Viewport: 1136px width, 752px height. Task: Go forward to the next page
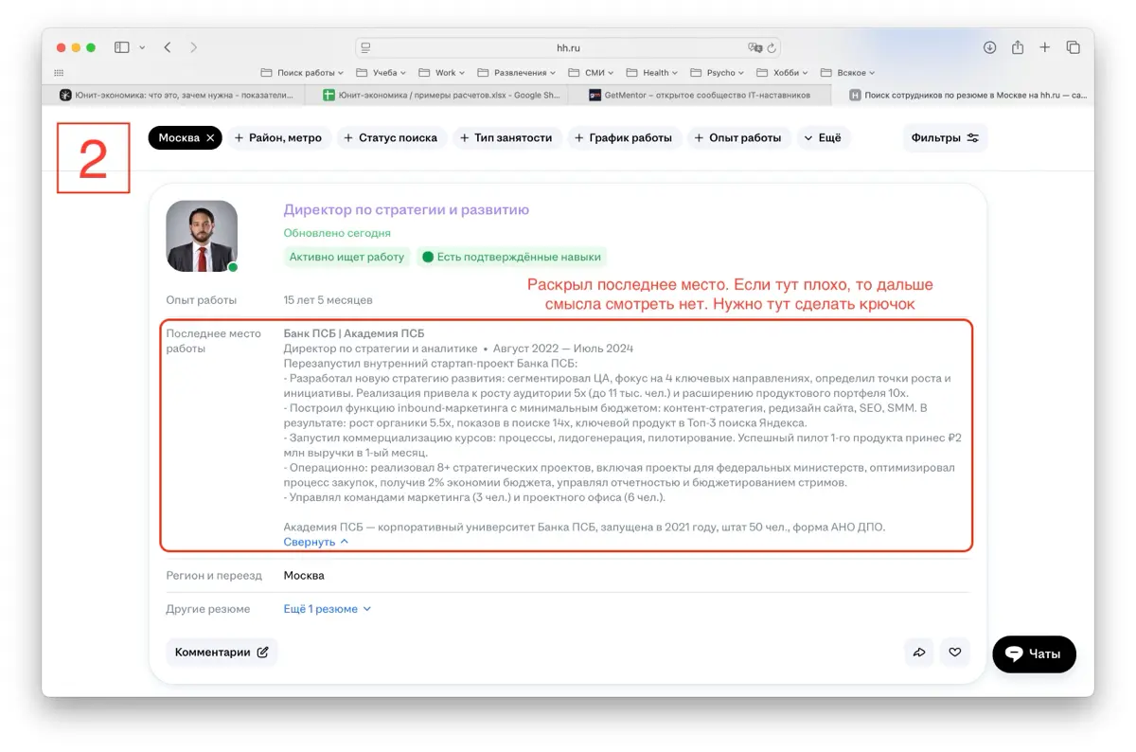(193, 47)
